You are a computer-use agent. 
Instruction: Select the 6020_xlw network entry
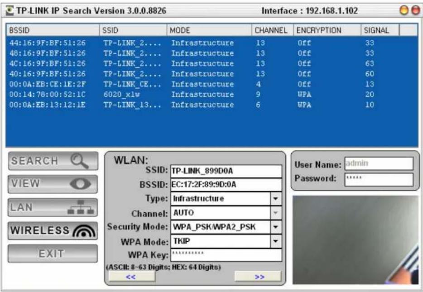click(212, 94)
